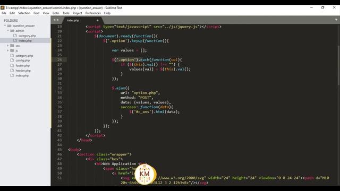This screenshot has height=191, width=340.
Task: Select admin index.php in sidebar
Action: pos(25,41)
